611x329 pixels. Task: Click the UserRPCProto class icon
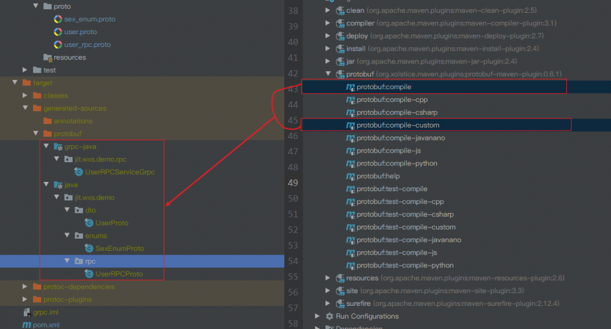(89, 274)
